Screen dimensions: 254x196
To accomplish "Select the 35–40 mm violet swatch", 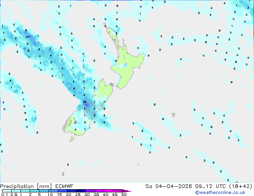I will pos(99,191).
